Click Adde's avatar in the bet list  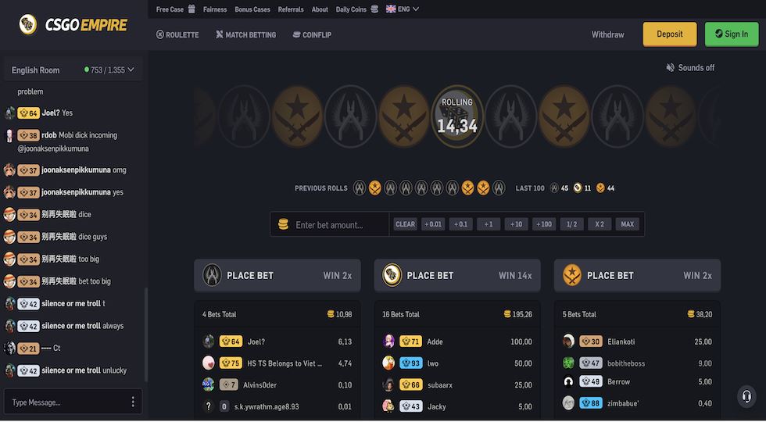(x=388, y=341)
